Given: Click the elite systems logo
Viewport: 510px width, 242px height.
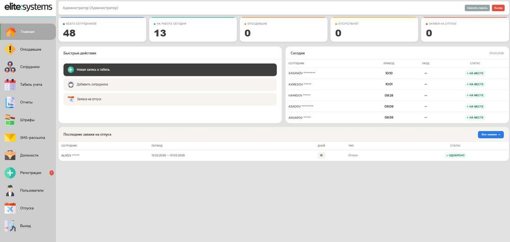Looking at the screenshot, I should (28, 7).
